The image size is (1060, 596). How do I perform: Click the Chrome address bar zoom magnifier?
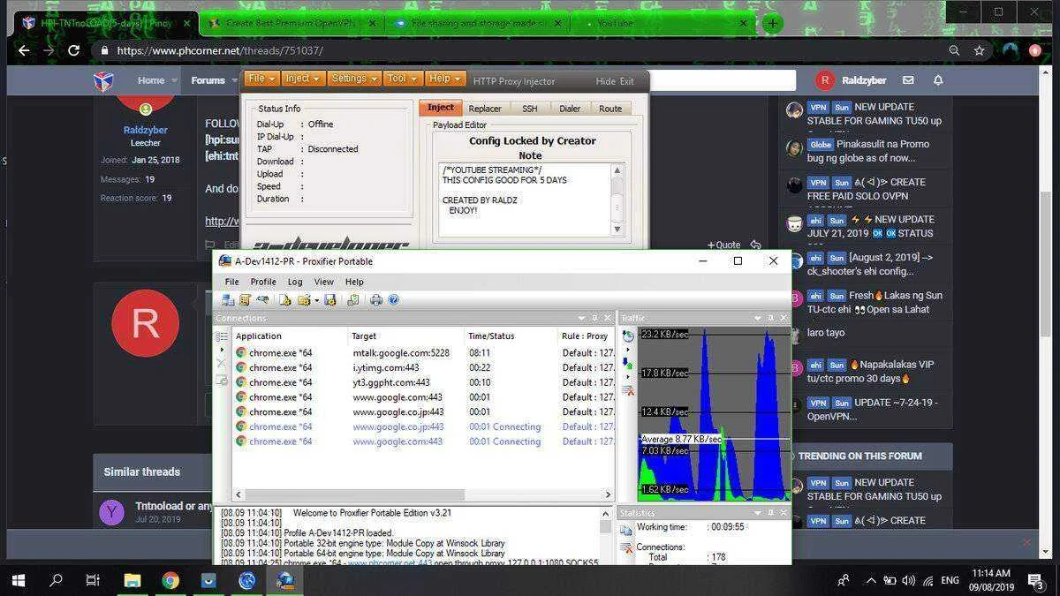point(954,50)
